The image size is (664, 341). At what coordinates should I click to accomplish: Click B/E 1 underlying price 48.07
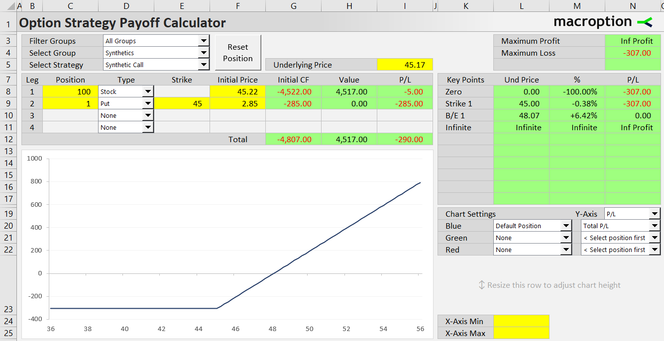coord(521,115)
